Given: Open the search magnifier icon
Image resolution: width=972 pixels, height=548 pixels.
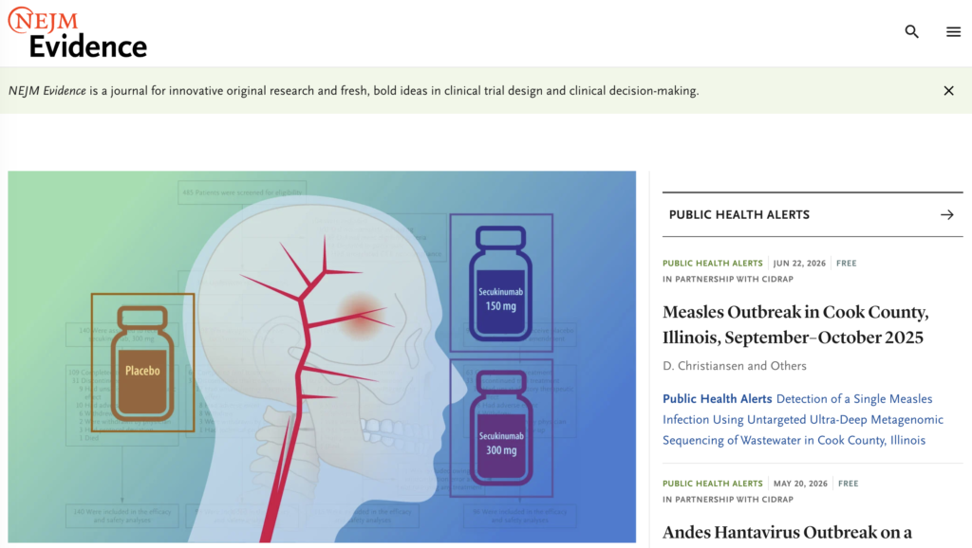Looking at the screenshot, I should point(911,31).
